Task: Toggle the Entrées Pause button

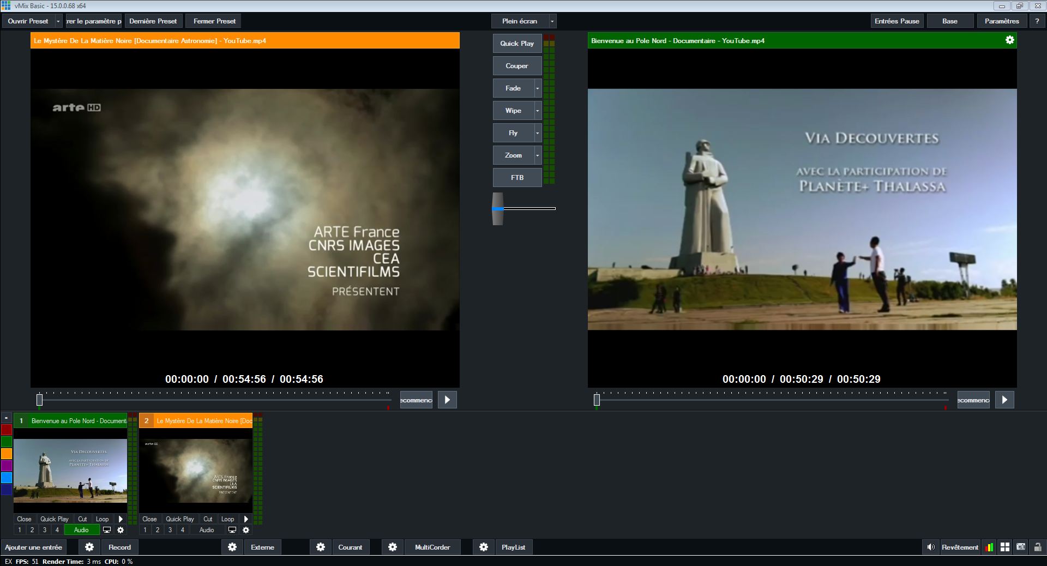Action: click(897, 21)
